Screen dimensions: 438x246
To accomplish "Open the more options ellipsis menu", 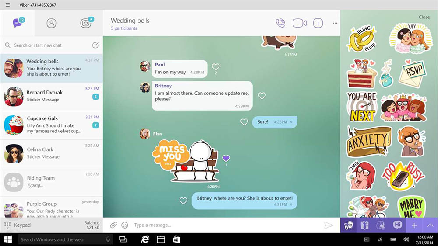I will 335,23.
